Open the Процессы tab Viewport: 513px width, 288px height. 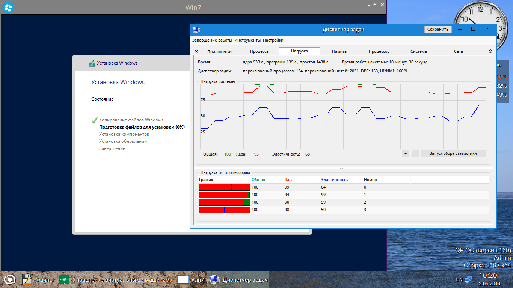pyautogui.click(x=260, y=51)
